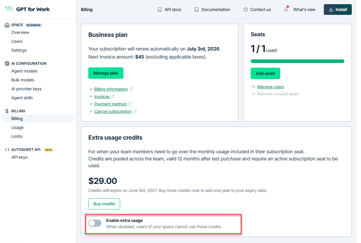Click the arrow before Billing information

(90, 89)
